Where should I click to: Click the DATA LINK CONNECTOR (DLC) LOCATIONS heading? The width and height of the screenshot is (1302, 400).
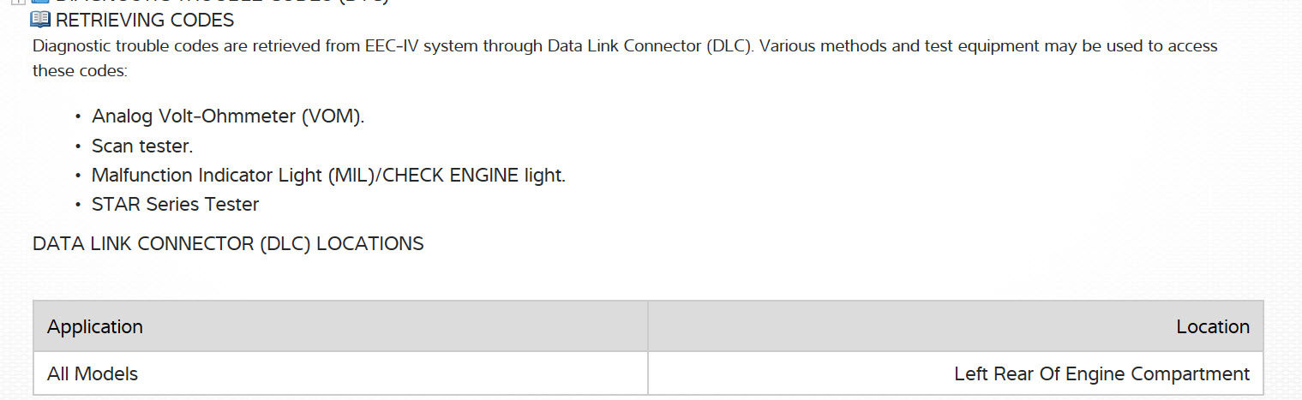pyautogui.click(x=228, y=244)
